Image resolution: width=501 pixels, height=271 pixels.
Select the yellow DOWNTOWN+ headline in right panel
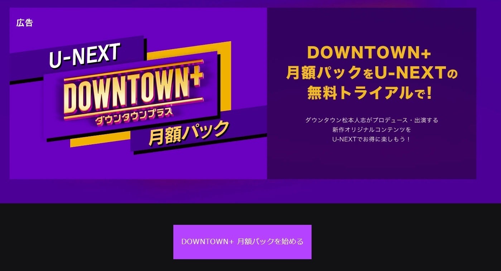(x=369, y=53)
